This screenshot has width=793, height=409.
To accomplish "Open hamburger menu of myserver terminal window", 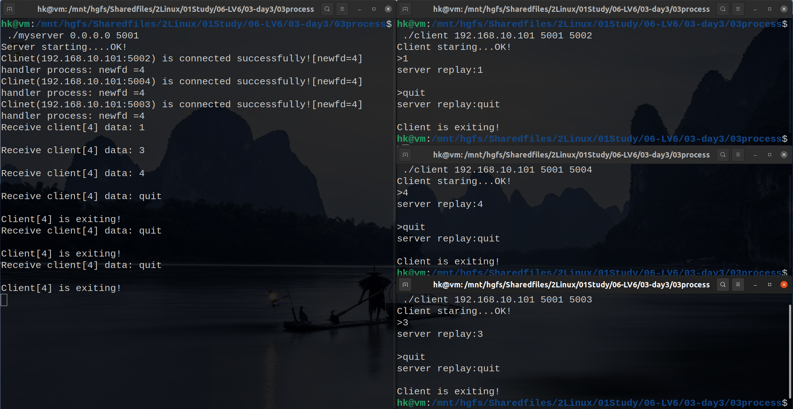I will click(342, 9).
